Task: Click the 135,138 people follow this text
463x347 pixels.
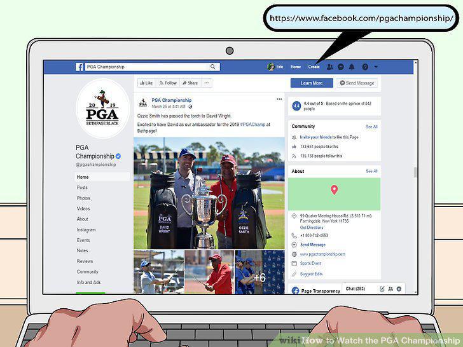Action: [x=321, y=156]
